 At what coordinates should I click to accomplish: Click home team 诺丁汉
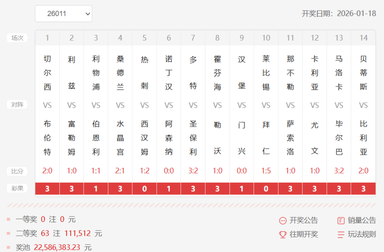(x=169, y=73)
